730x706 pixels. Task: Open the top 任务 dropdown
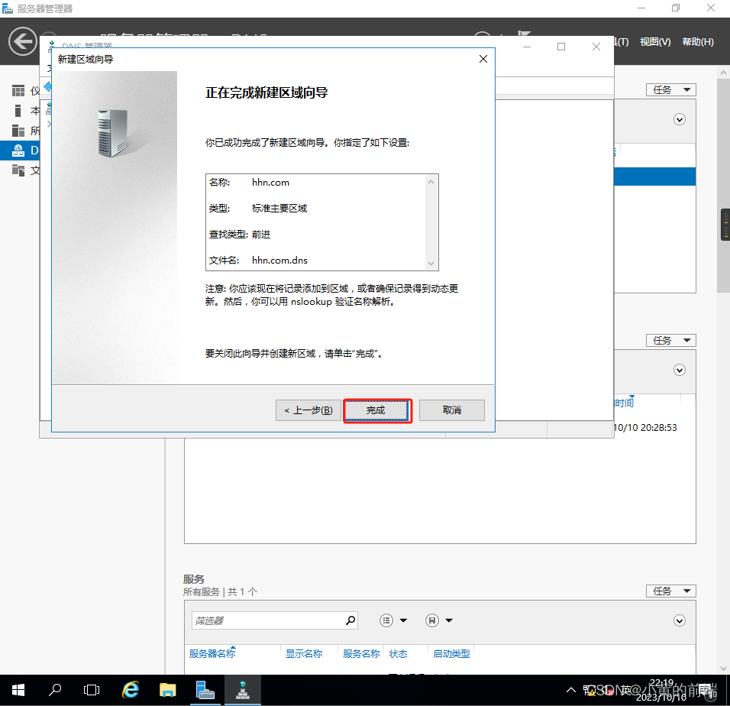tap(671, 90)
